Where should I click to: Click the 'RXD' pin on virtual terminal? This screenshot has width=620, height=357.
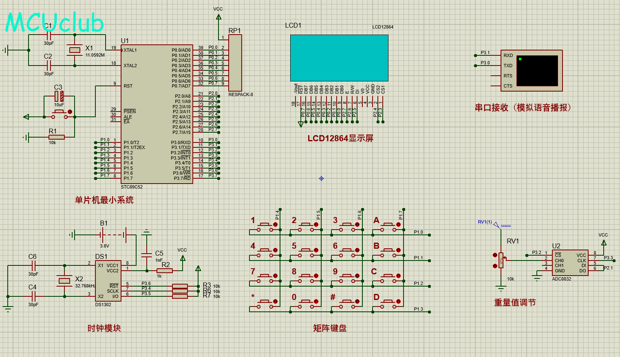[508, 55]
